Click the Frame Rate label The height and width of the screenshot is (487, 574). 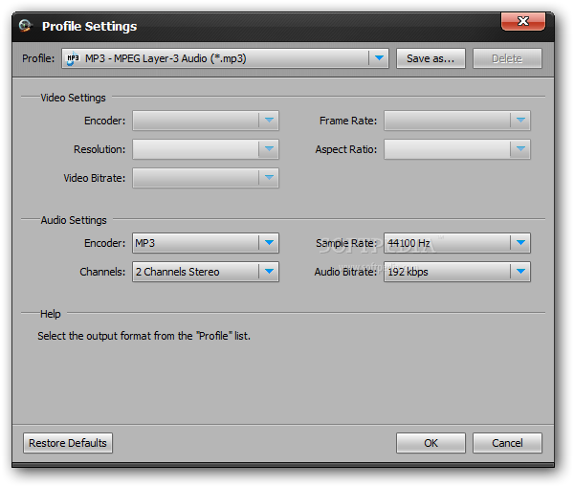point(348,121)
